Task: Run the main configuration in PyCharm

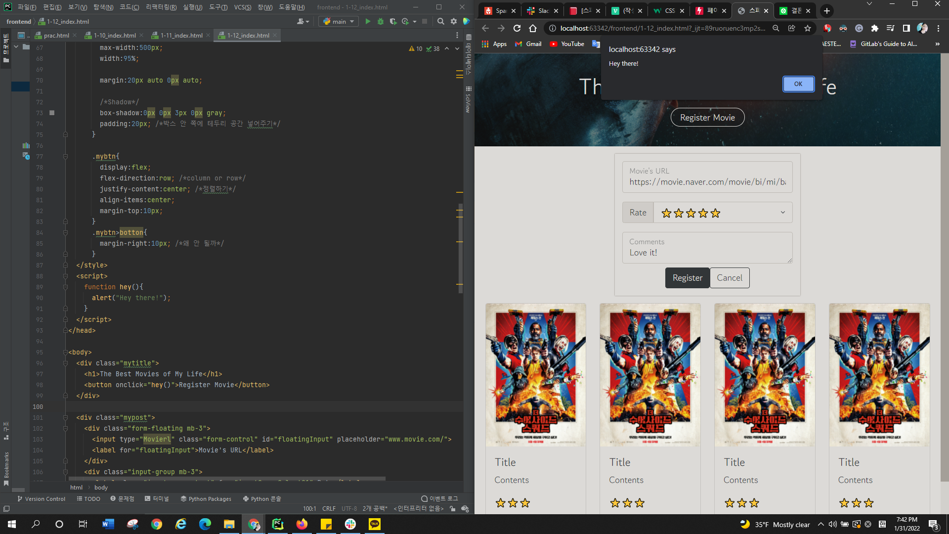Action: coord(367,21)
